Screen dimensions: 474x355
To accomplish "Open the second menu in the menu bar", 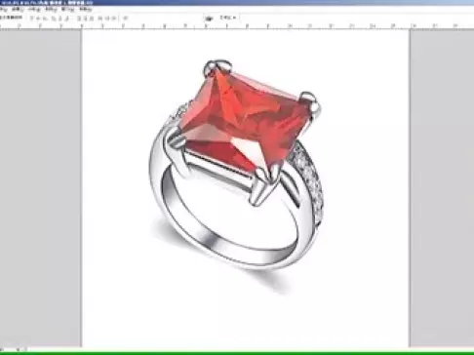I will point(18,10).
